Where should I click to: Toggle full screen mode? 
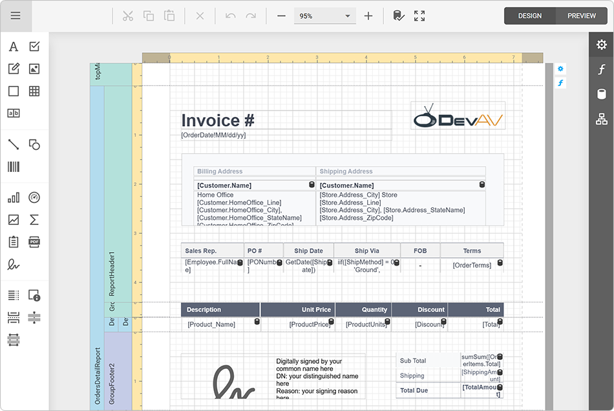coord(419,16)
